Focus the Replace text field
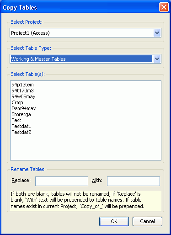This screenshot has width=171, height=235. click(x=62, y=181)
